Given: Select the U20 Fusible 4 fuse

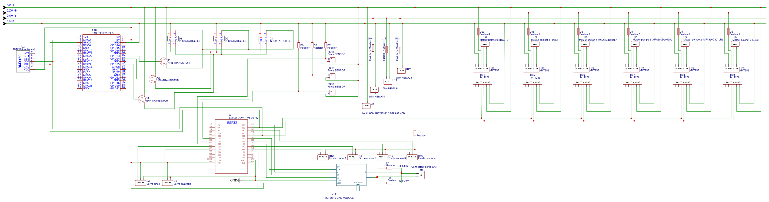Looking at the screenshot, I should coord(478,32).
